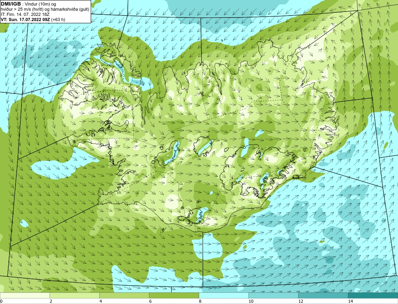Choose the dark teal swatch above 14 m/s
The image size is (398, 304).
click(x=373, y=295)
